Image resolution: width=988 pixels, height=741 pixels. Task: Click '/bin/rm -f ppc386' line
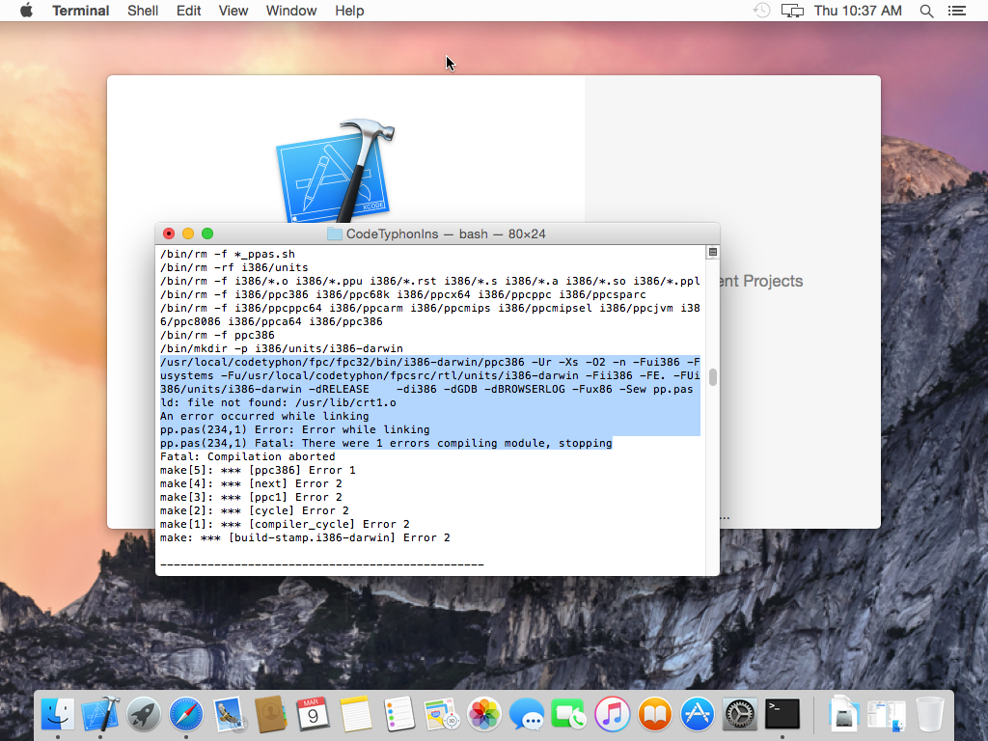tap(217, 335)
